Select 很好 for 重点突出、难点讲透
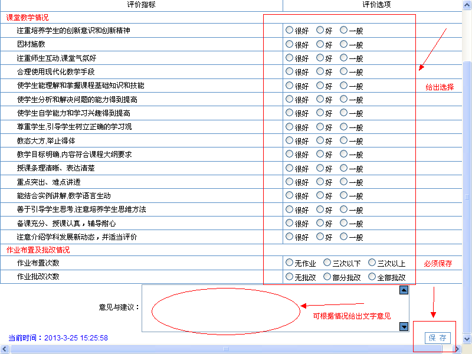The height and width of the screenshot is (354, 472). [x=289, y=182]
